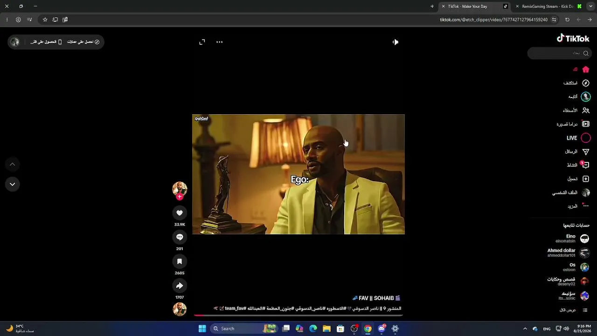Go forward in browser history
Image resolution: width=597 pixels, height=336 pixels.
(x=579, y=20)
